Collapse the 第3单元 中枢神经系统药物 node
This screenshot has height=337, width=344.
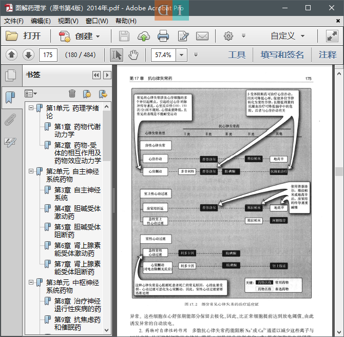coord(31,282)
